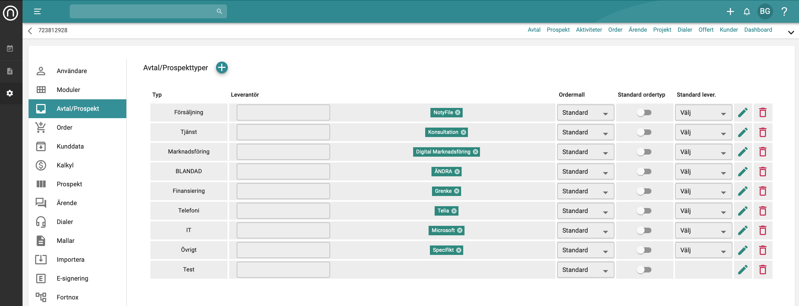Edit the Tjänst row with pencil icon

tap(743, 132)
